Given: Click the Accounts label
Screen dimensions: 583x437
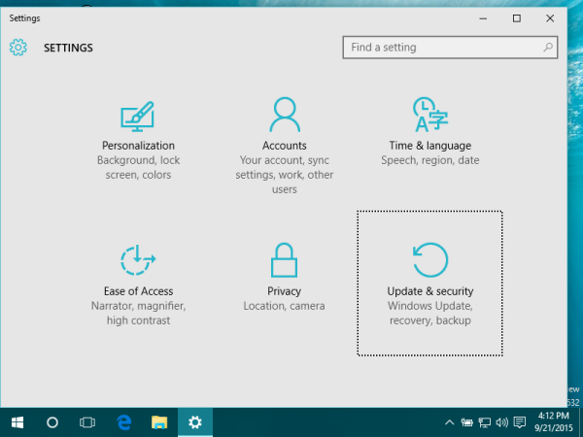Looking at the screenshot, I should (285, 146).
